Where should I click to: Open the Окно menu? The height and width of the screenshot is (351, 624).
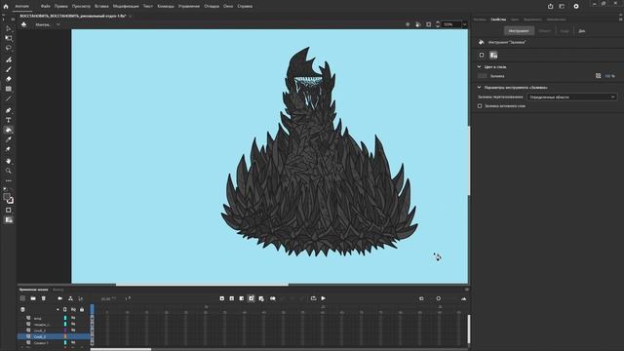pyautogui.click(x=228, y=7)
